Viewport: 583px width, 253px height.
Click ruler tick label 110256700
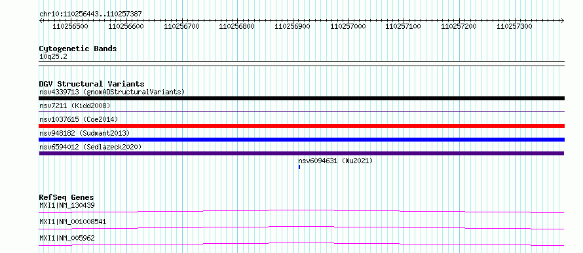[x=182, y=26]
